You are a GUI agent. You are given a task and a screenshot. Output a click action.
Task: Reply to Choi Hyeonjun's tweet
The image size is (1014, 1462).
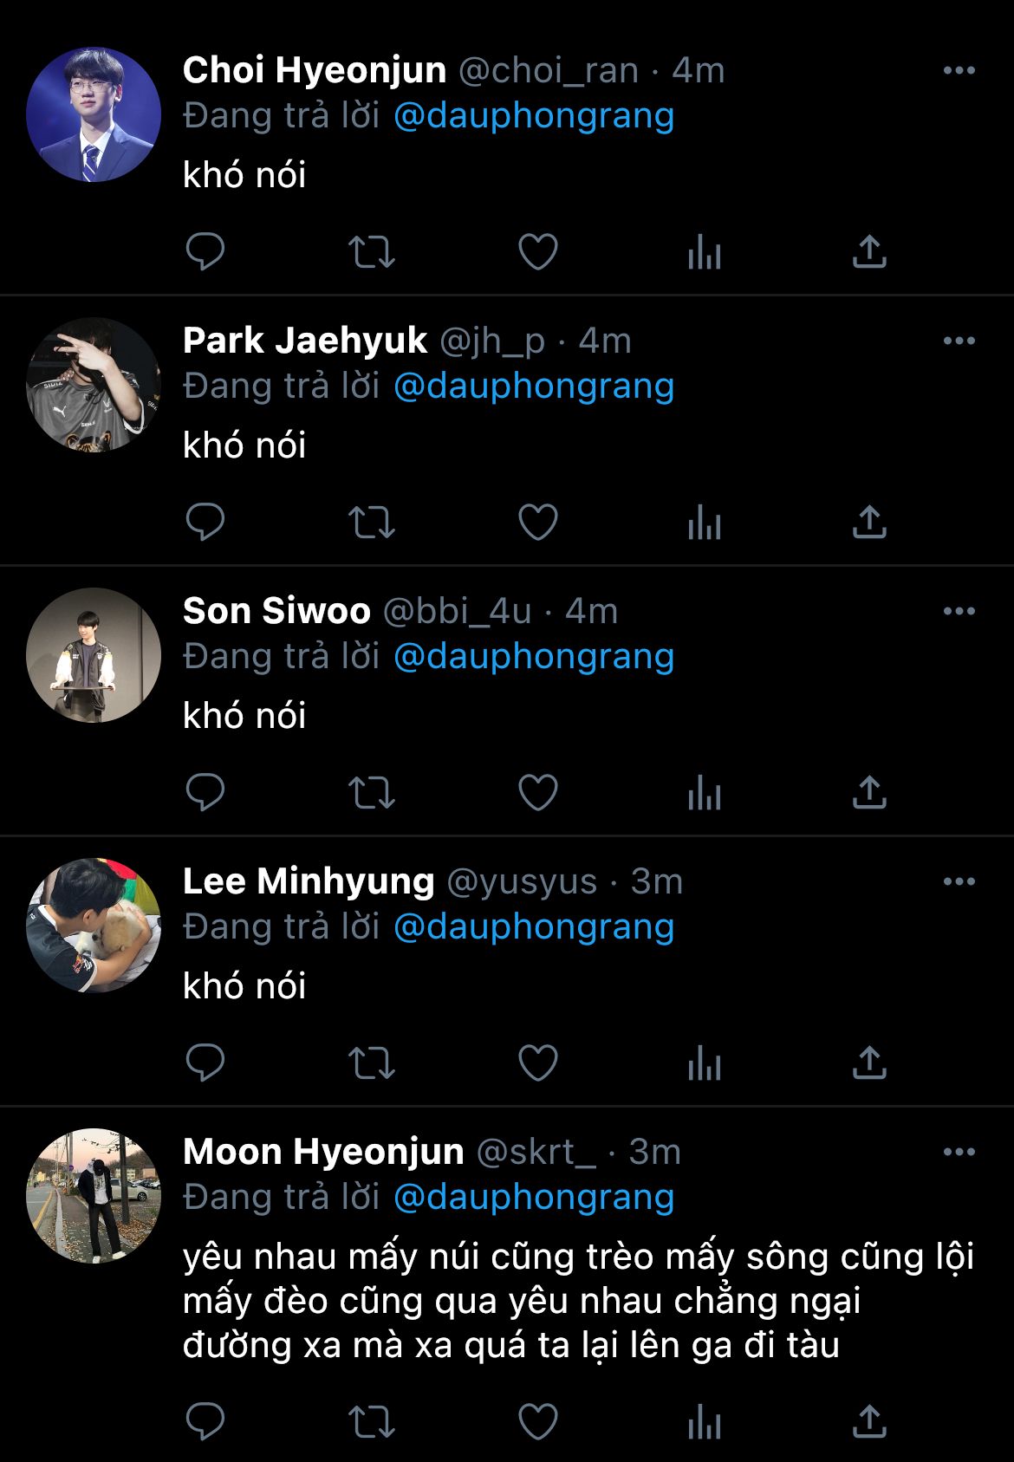(205, 252)
